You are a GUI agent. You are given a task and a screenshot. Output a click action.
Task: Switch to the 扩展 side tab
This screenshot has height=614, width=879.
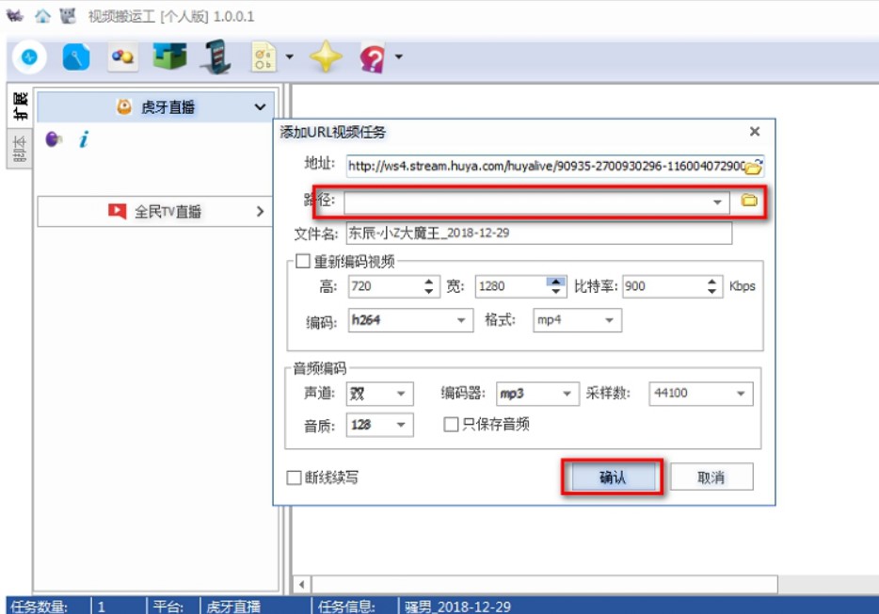(20, 105)
